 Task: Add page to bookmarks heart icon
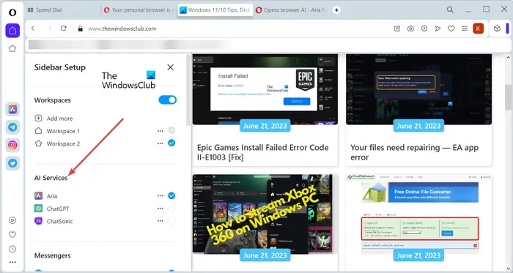[451, 29]
